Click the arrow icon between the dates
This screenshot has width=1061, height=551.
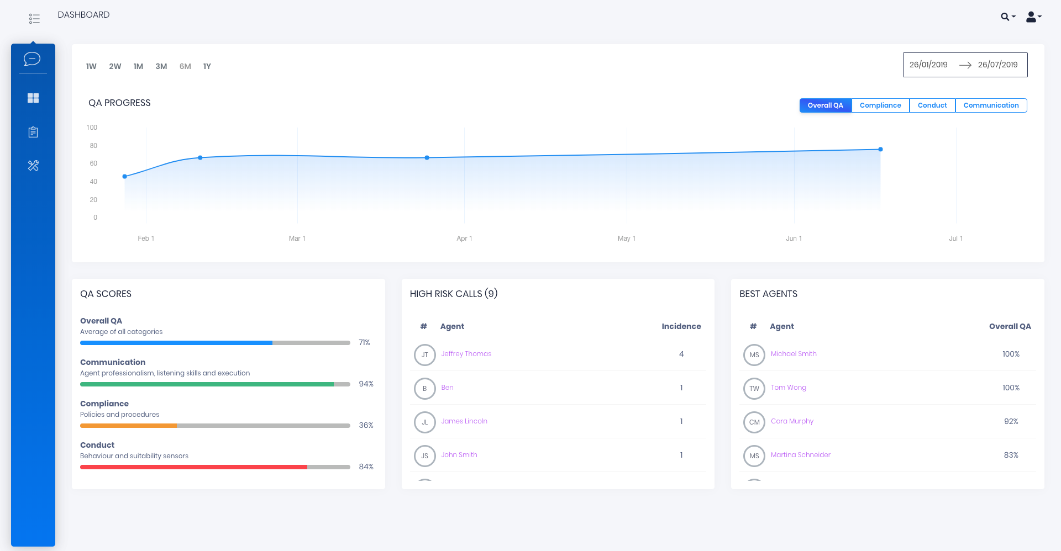tap(965, 65)
